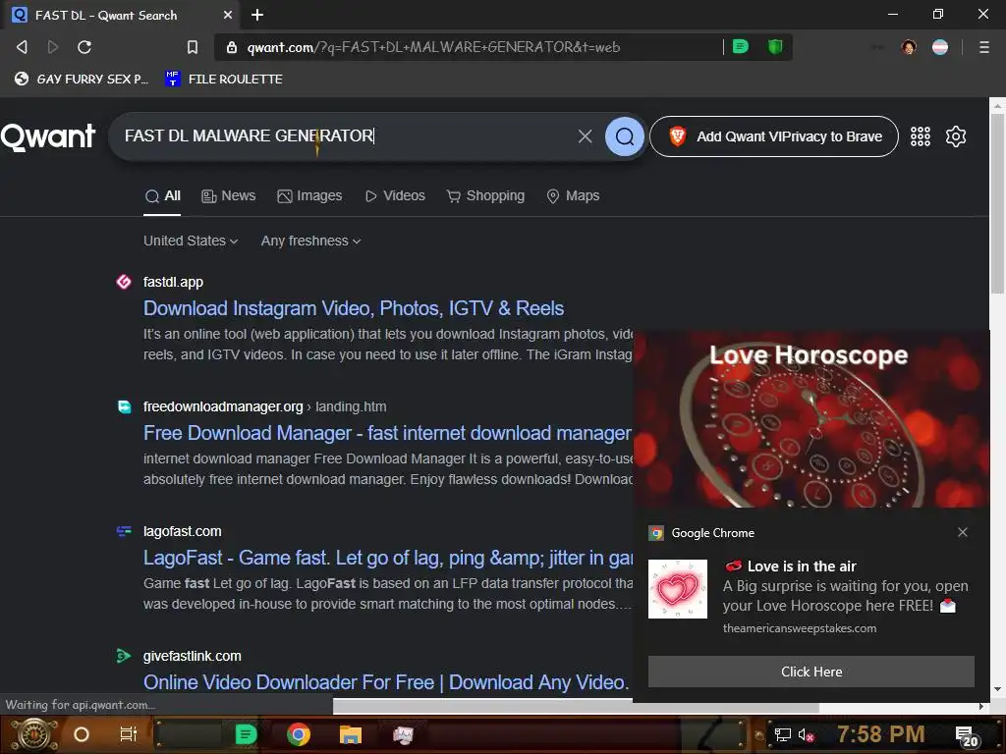The width and height of the screenshot is (1006, 754).
Task: Open LagoFast result link
Action: 387,558
